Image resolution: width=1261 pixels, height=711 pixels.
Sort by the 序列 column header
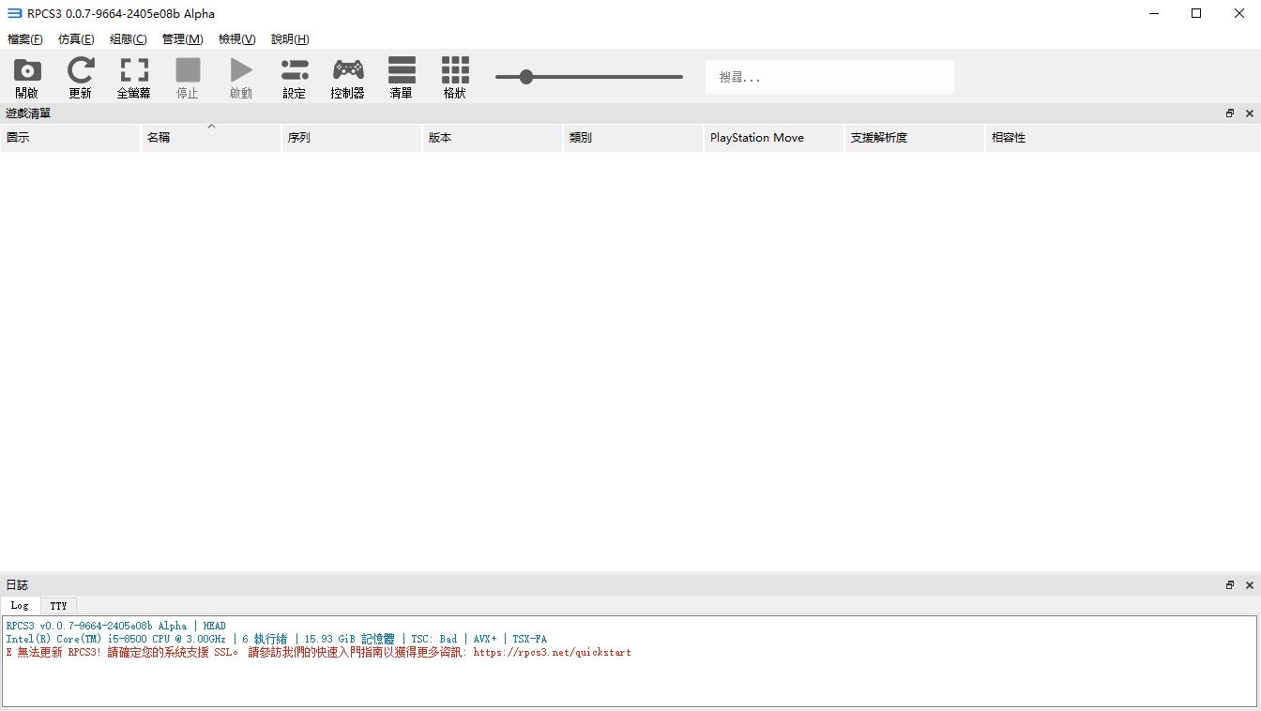pos(352,137)
